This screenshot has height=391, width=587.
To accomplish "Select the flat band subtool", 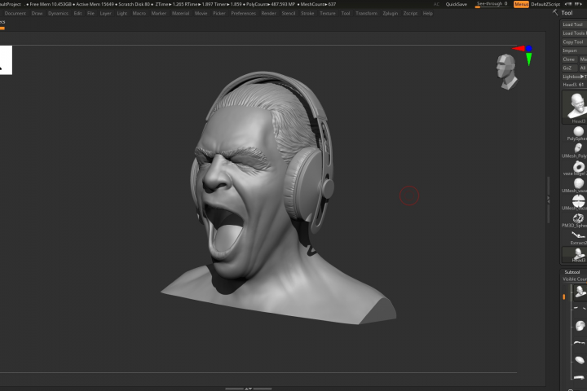I will 580,377.
